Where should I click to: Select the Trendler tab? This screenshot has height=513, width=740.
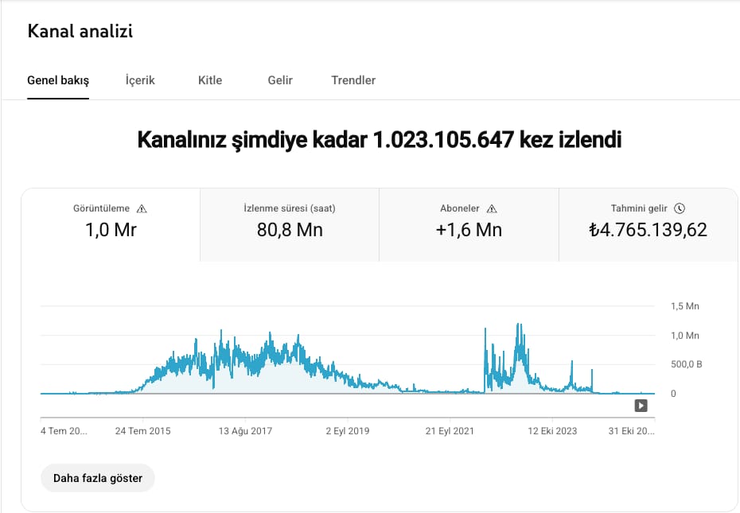click(353, 80)
